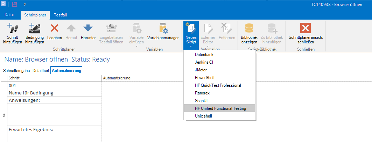The height and width of the screenshot is (142, 372).
Task: Close view with Schrittplaneransicht schließen
Action: pyautogui.click(x=306, y=29)
